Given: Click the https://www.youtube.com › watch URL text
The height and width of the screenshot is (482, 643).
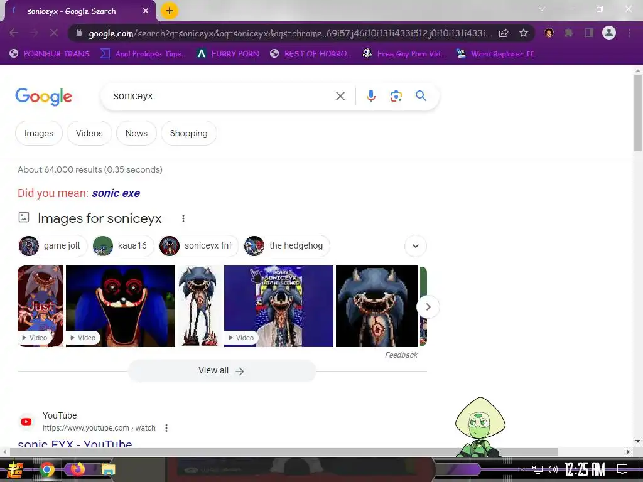Looking at the screenshot, I should [99, 428].
